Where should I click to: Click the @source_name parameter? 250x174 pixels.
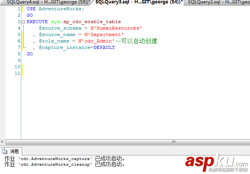pyautogui.click(x=57, y=34)
